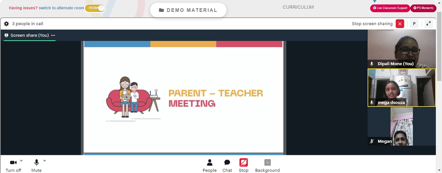Click the mic icon beside Dipali Mone
Viewport: 442px width, 173px height.
pyautogui.click(x=372, y=64)
